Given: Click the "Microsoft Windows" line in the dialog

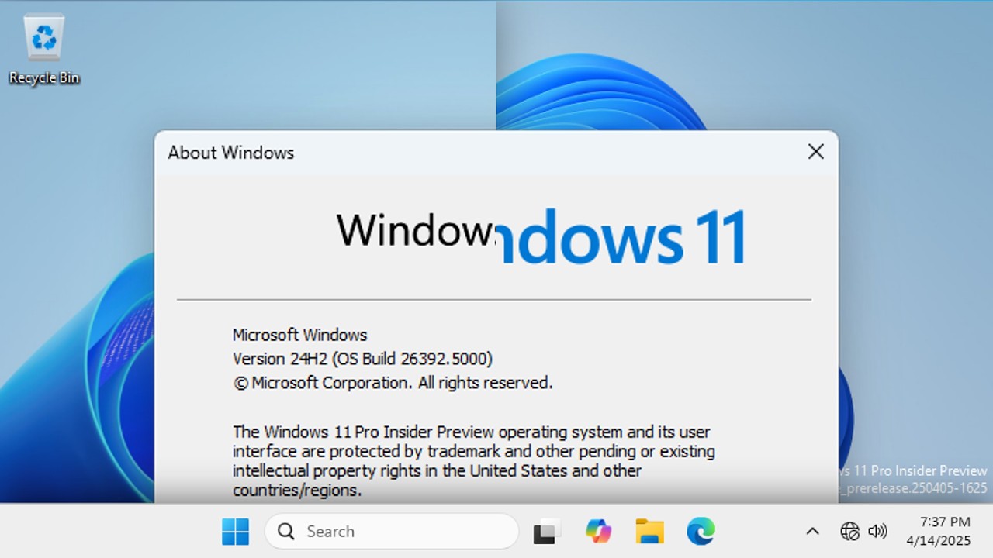Looking at the screenshot, I should 299,335.
